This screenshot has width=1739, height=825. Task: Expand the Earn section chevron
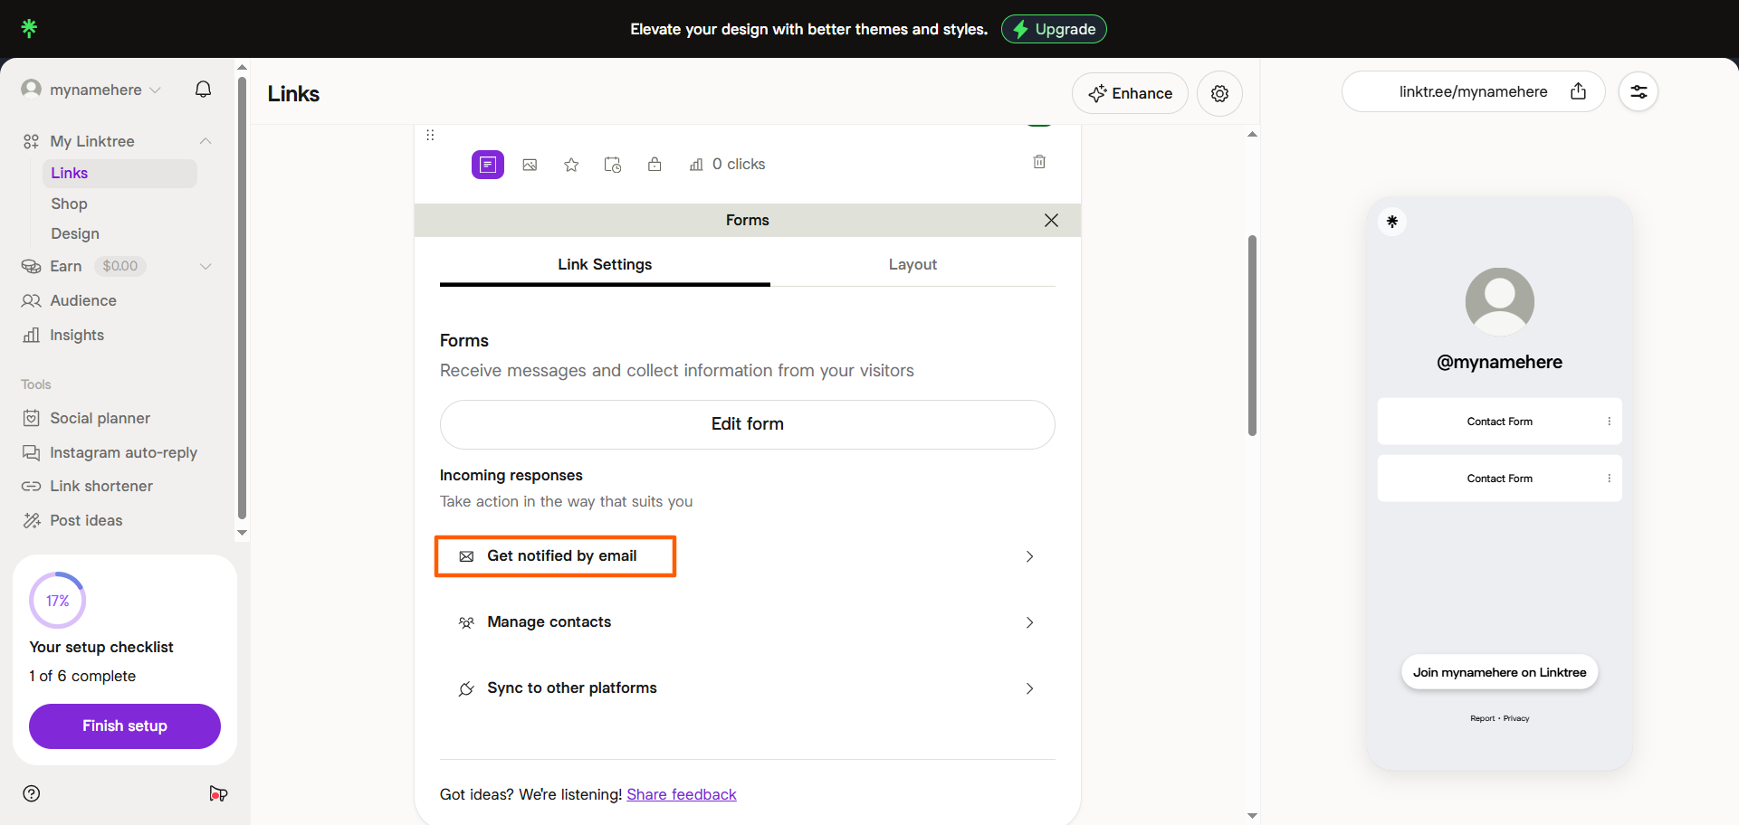(205, 266)
